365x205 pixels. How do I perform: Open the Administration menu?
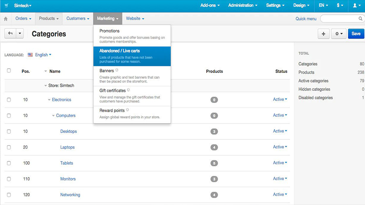[243, 5]
